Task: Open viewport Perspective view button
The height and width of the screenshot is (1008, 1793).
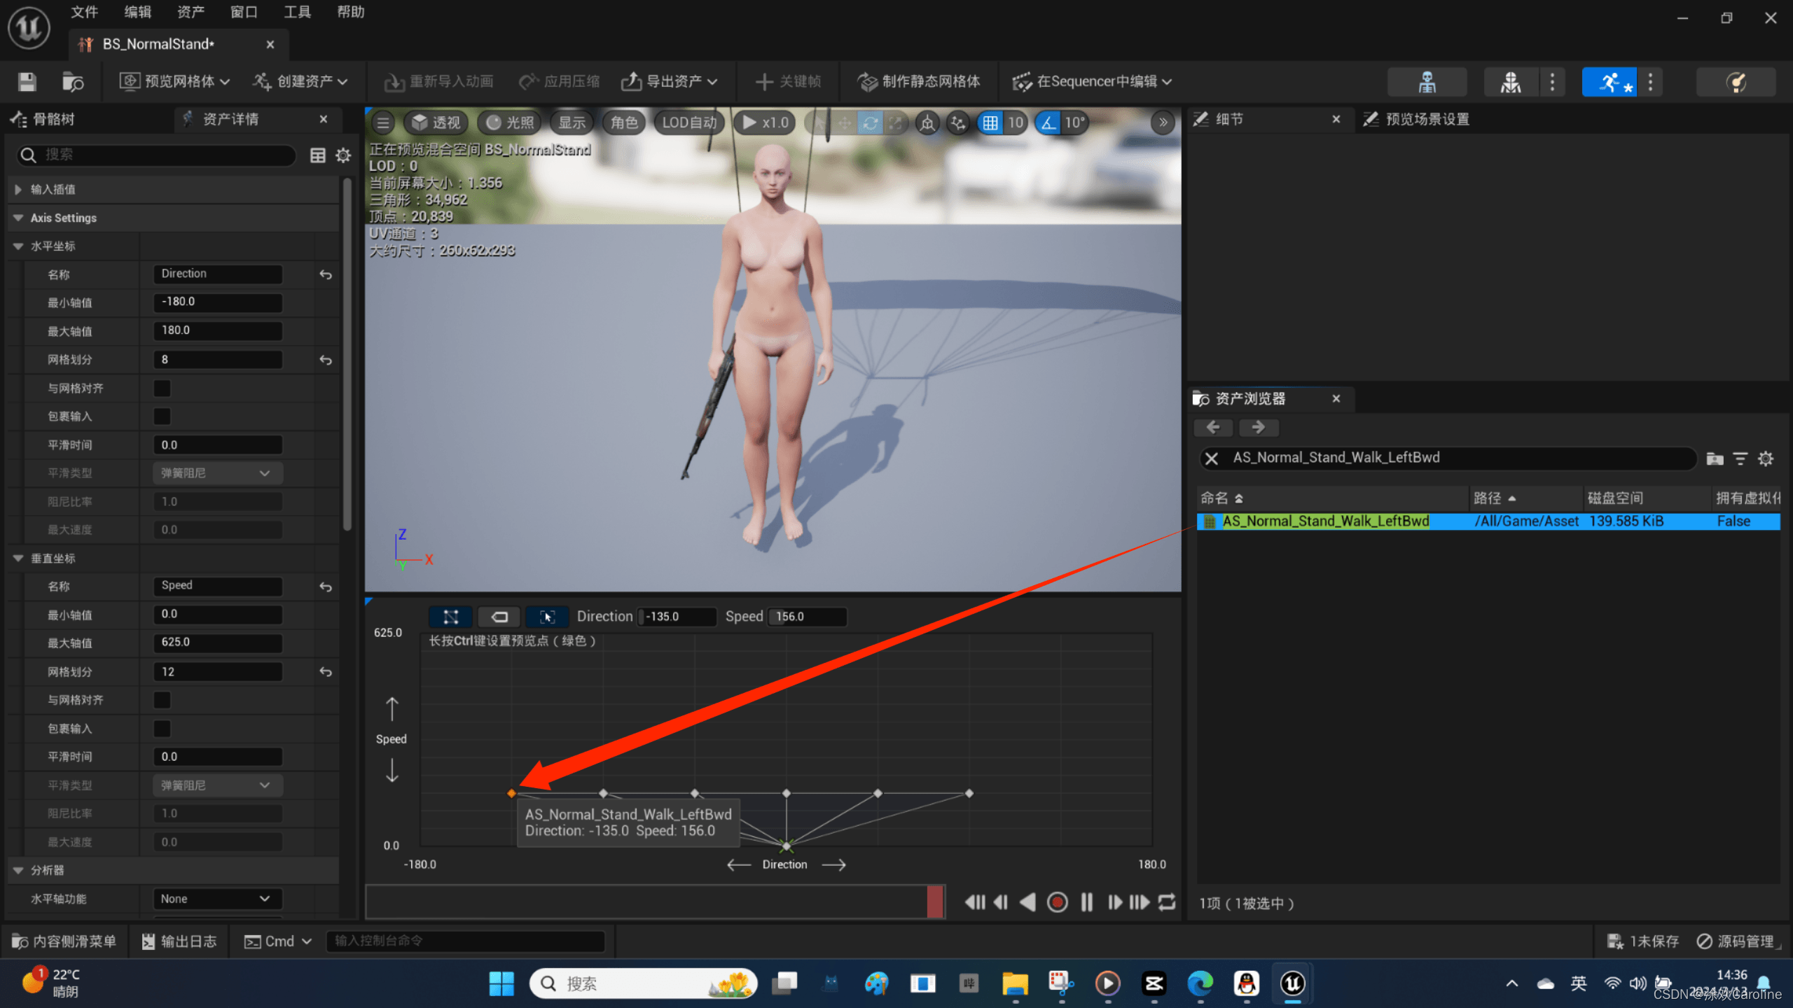Action: point(436,123)
